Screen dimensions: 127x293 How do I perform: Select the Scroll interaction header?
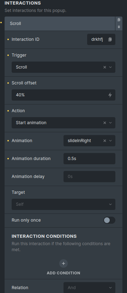pyautogui.click(x=60, y=24)
